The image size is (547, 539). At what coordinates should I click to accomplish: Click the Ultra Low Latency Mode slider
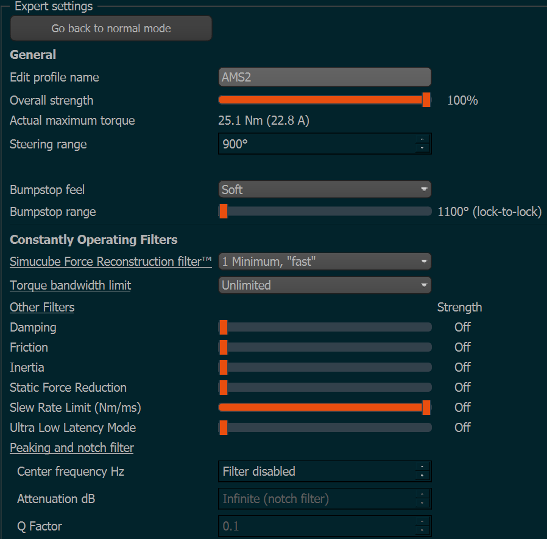click(324, 428)
